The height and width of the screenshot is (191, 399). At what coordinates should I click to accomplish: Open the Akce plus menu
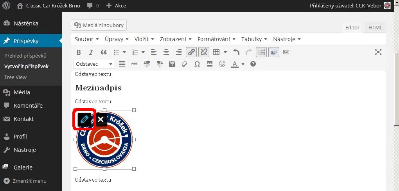(116, 5)
